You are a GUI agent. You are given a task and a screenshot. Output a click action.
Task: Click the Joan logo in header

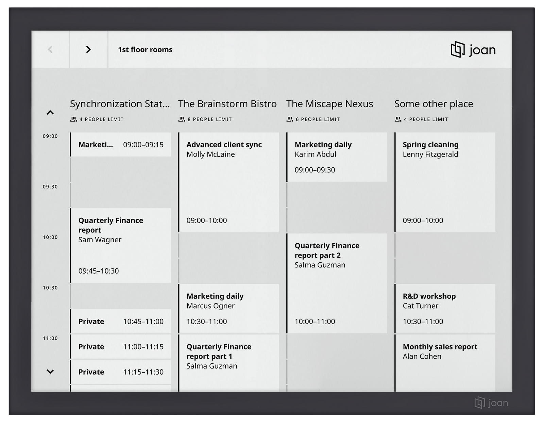click(473, 50)
